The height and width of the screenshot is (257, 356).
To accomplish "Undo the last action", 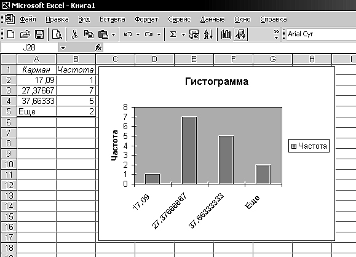I will click(x=128, y=34).
